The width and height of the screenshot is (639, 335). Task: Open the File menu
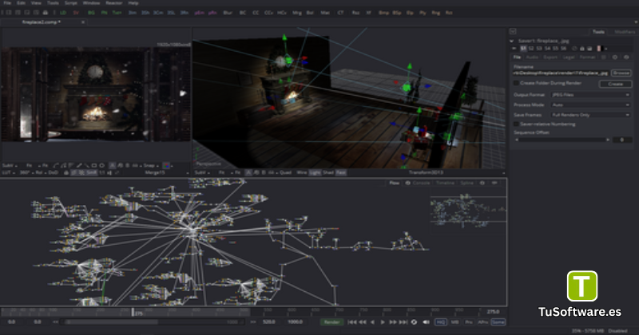click(x=7, y=3)
